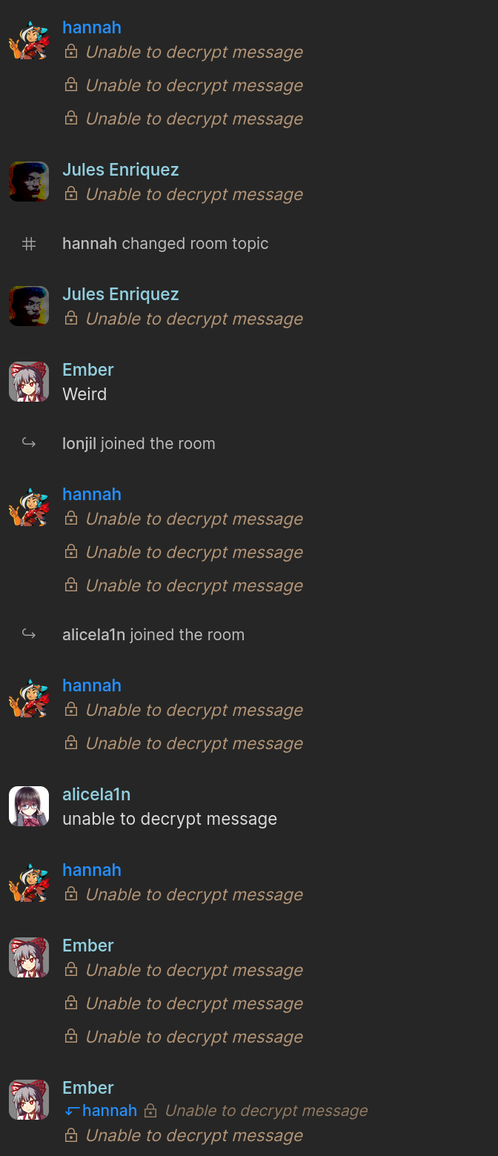
Task: Click the "Weird" message text
Action: [x=84, y=394]
